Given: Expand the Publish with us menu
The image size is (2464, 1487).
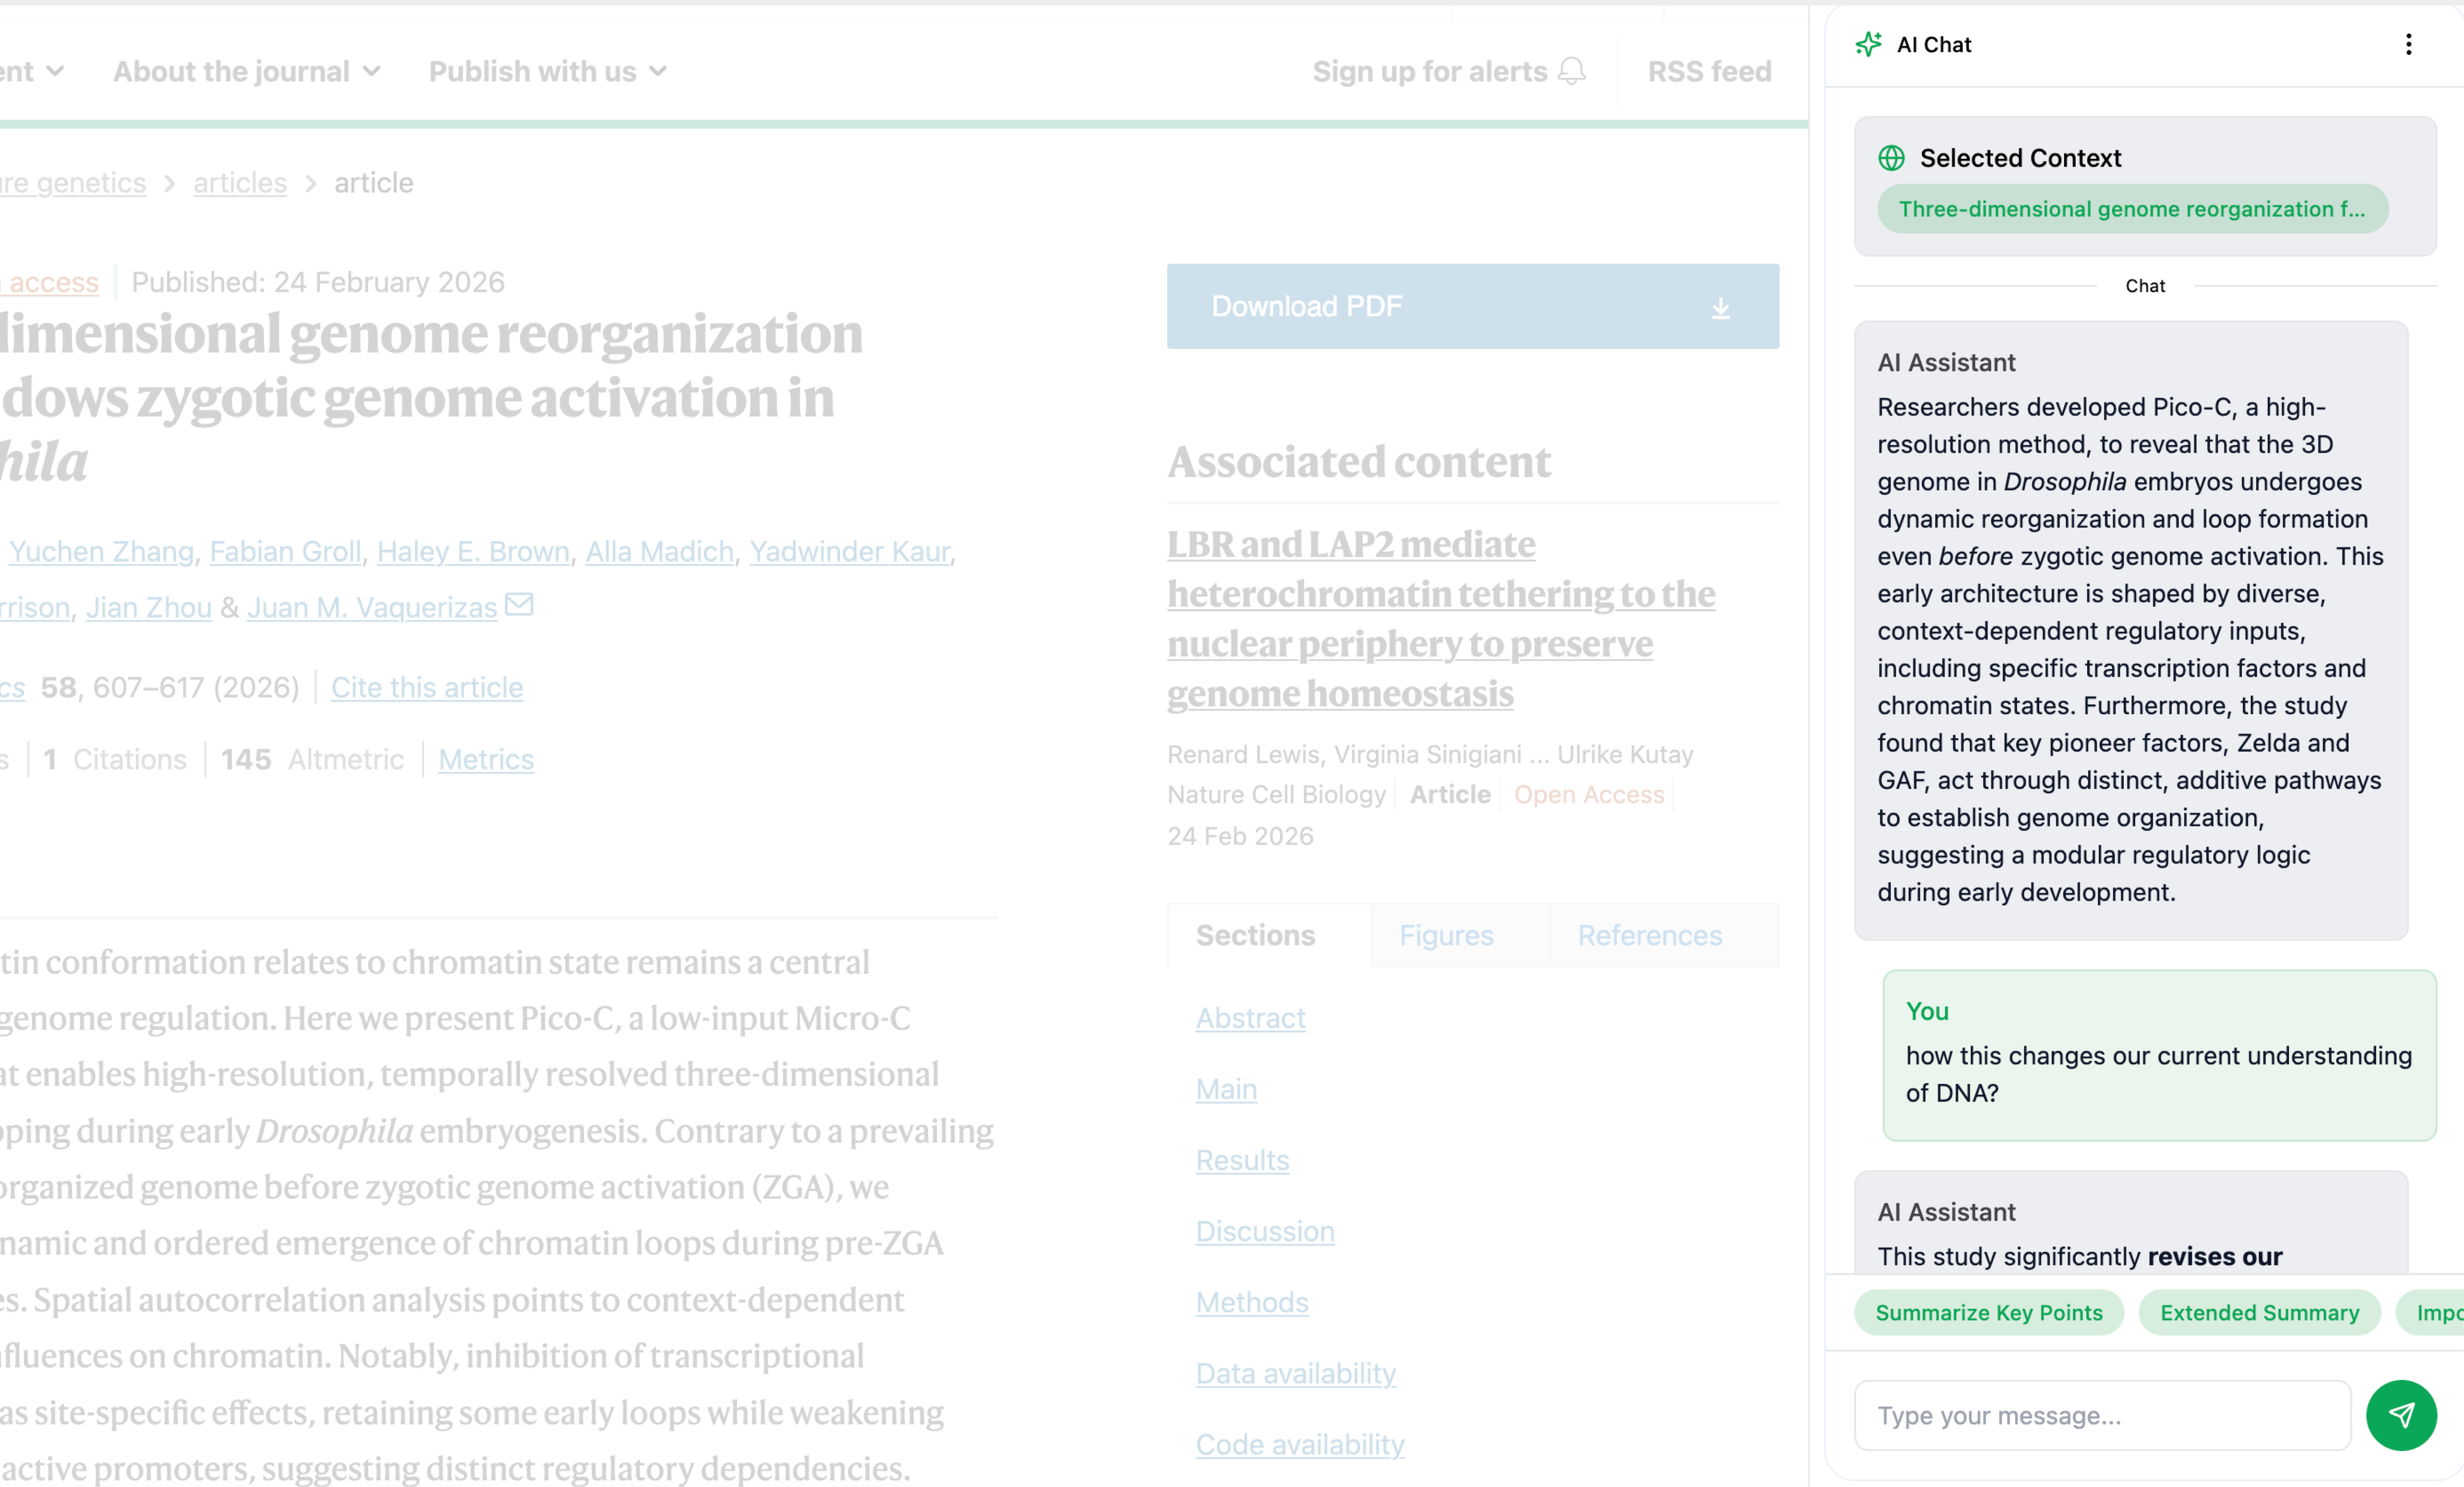Looking at the screenshot, I should [547, 72].
